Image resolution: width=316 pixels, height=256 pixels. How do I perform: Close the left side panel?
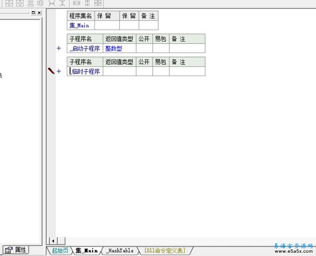pos(39,13)
